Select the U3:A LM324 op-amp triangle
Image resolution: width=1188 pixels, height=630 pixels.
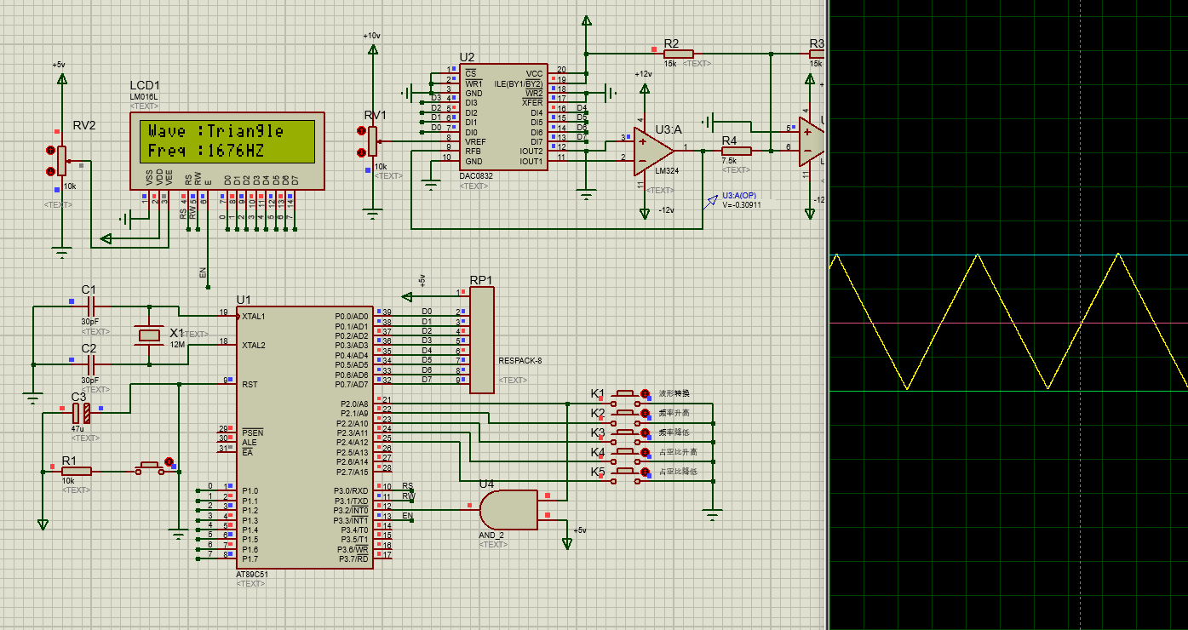pyautogui.click(x=655, y=151)
